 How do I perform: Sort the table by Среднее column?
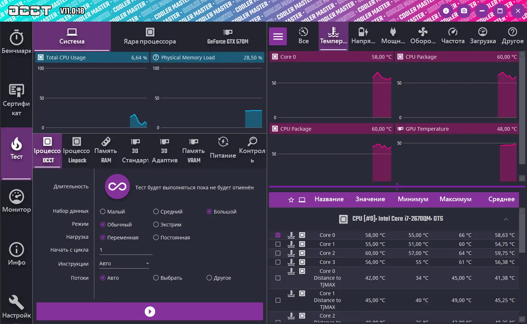[501, 199]
